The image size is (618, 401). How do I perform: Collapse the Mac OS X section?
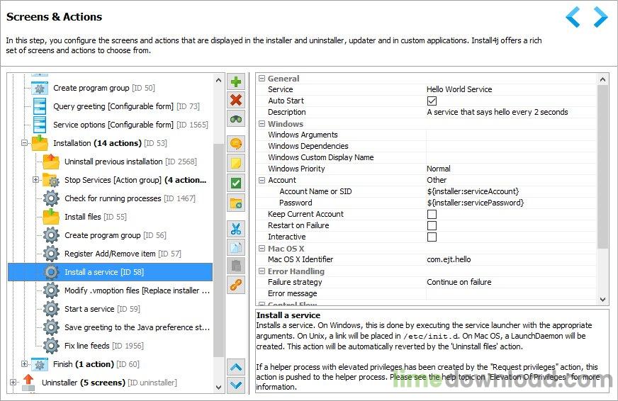click(262, 249)
